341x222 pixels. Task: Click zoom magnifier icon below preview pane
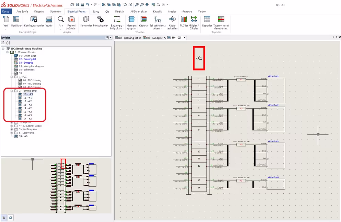(x=3, y=218)
